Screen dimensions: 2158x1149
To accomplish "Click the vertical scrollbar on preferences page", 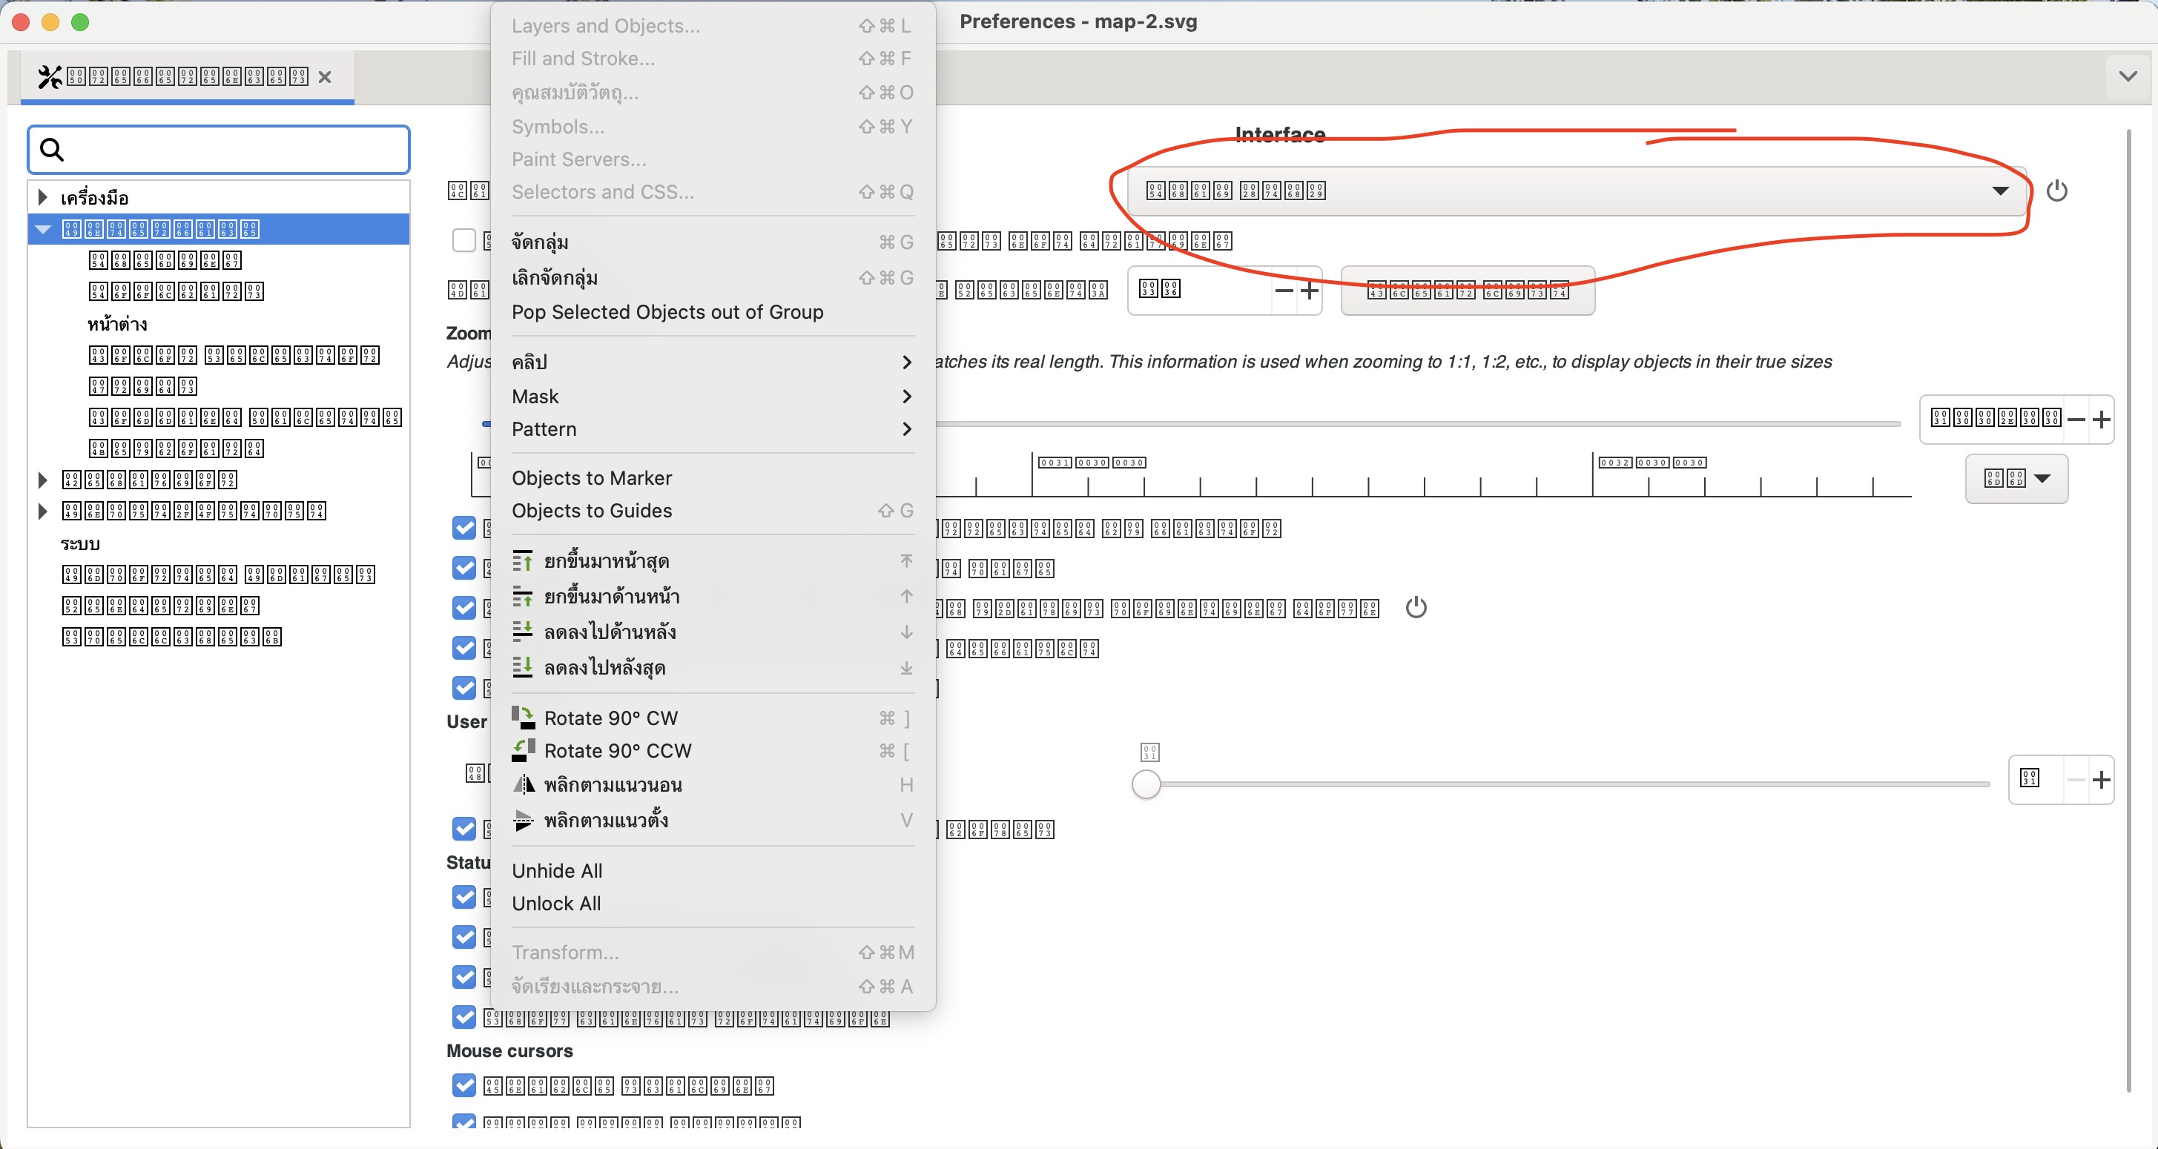I will tap(2128, 609).
